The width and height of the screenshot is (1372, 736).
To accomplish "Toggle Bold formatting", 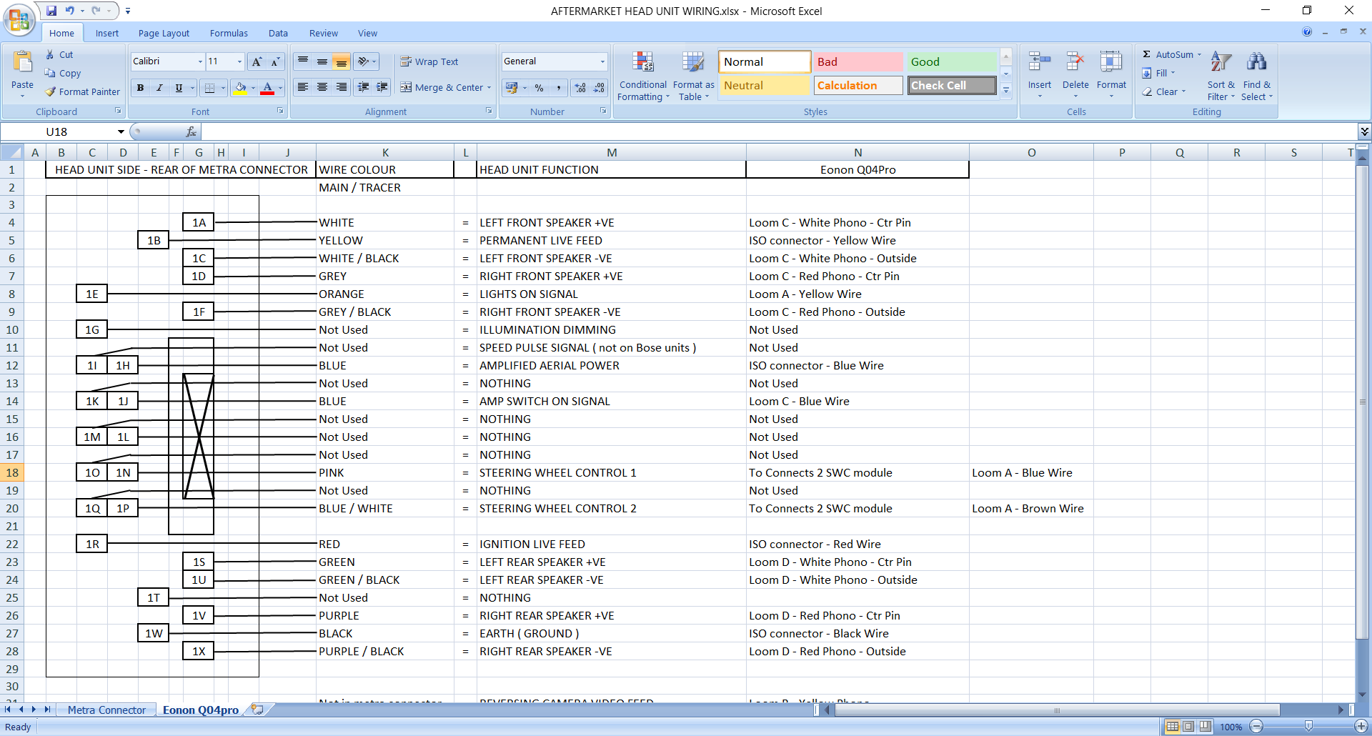I will [140, 88].
